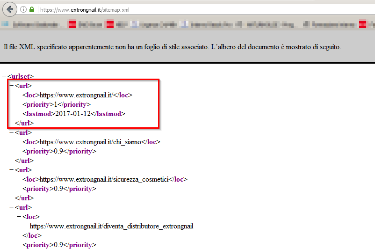Image resolution: width=375 pixels, height=249 pixels.
Task: Collapse the url node containing diventa_distributore_extrongnail
Action: point(12,207)
